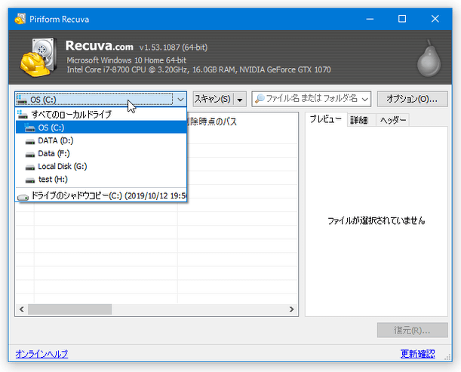Select DATA (D:) drive
461x372 pixels.
(x=101, y=140)
